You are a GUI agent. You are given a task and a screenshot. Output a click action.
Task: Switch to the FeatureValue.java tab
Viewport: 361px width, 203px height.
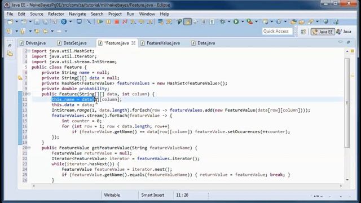(x=160, y=43)
